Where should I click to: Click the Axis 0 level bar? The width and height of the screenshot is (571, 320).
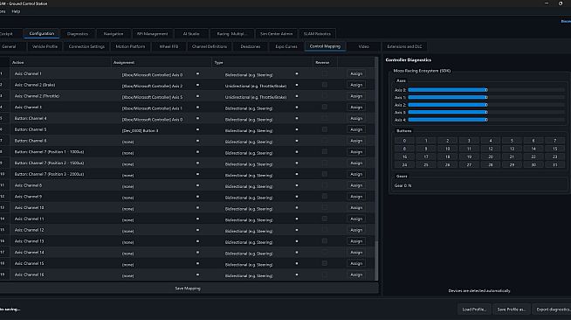486,90
